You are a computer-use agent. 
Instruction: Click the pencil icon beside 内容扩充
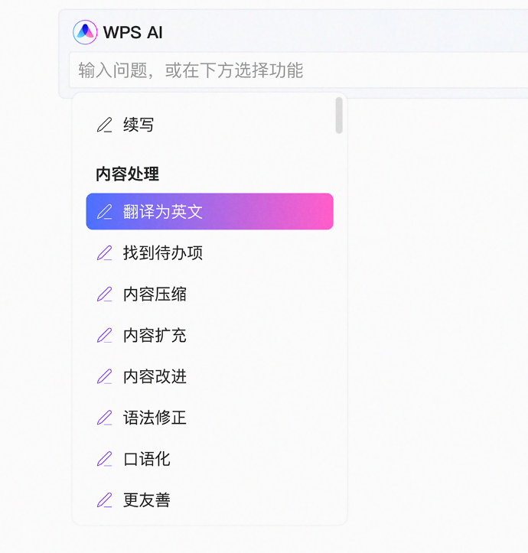click(x=105, y=336)
